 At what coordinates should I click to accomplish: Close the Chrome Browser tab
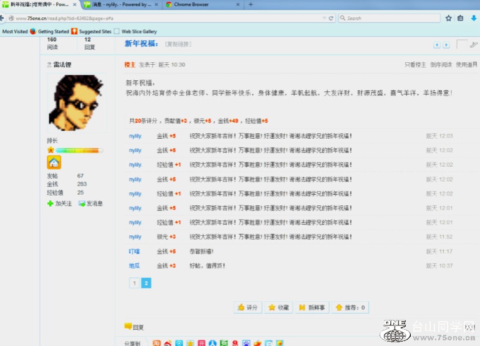238,4
